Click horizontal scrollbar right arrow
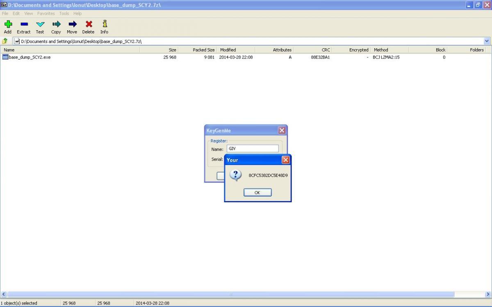This screenshot has height=307, width=492. [488, 294]
